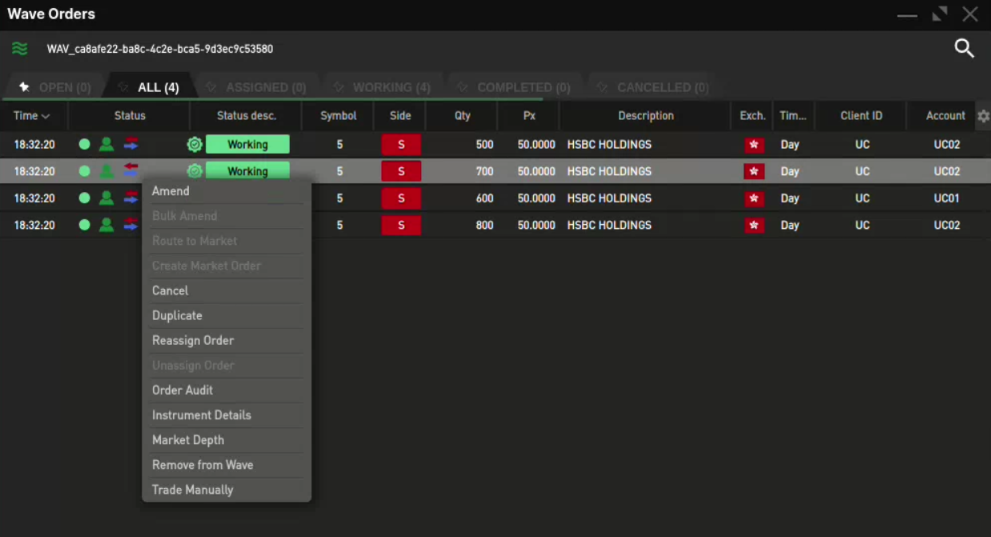The width and height of the screenshot is (991, 537).
Task: Click green status dot in third row
Action: [x=84, y=198]
